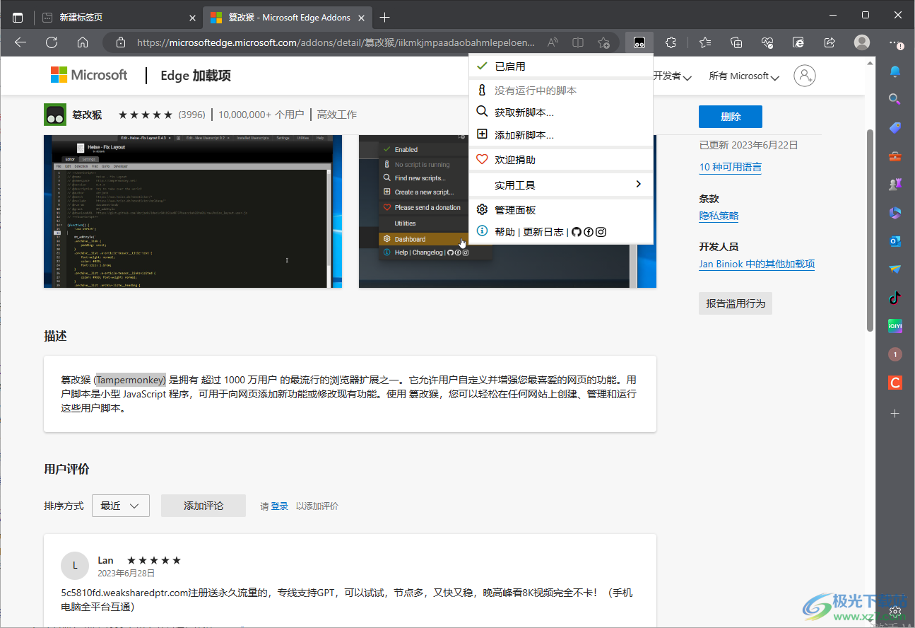
Task: Open 更新日志 in Tampermonkey menu
Action: coord(543,232)
